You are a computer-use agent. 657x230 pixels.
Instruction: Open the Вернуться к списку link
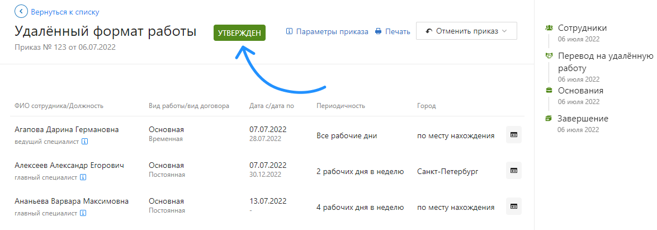(x=65, y=12)
